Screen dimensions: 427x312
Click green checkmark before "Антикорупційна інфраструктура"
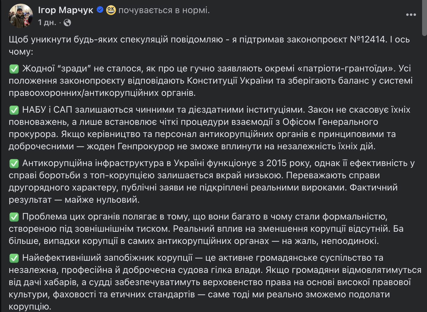[14, 163]
